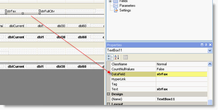The image size is (218, 110).
Task: Collapse the Layout property category
Action: [108, 104]
